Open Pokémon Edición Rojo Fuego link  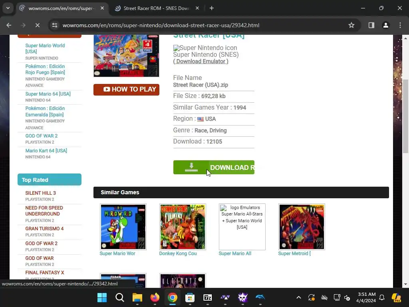[x=45, y=70]
